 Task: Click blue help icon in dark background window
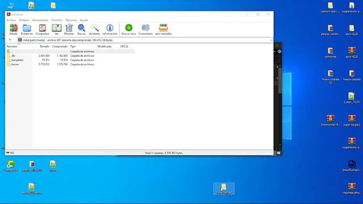tap(280, 52)
